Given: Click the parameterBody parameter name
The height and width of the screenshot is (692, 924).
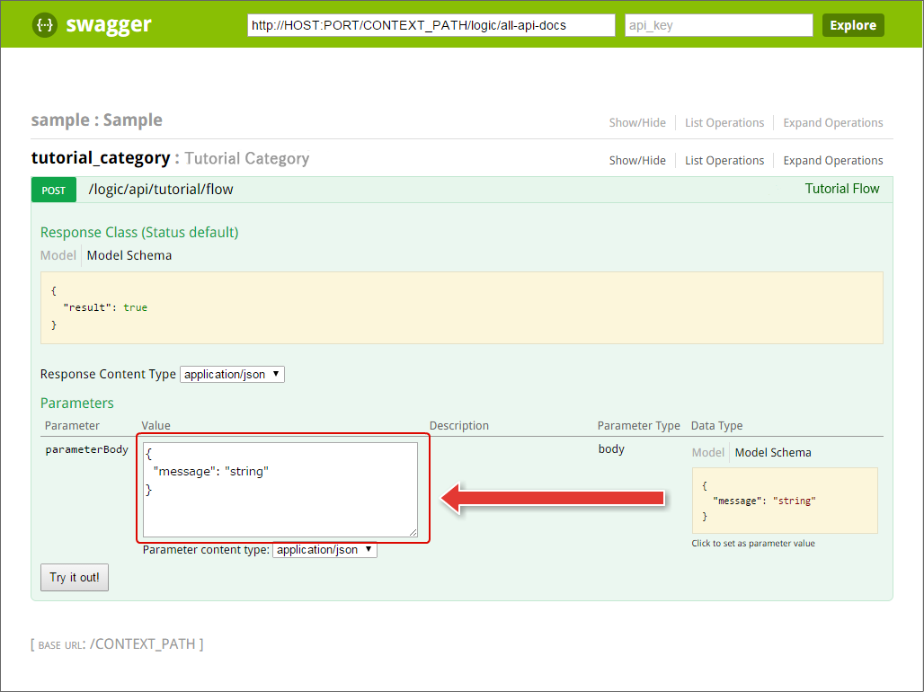Looking at the screenshot, I should (86, 449).
